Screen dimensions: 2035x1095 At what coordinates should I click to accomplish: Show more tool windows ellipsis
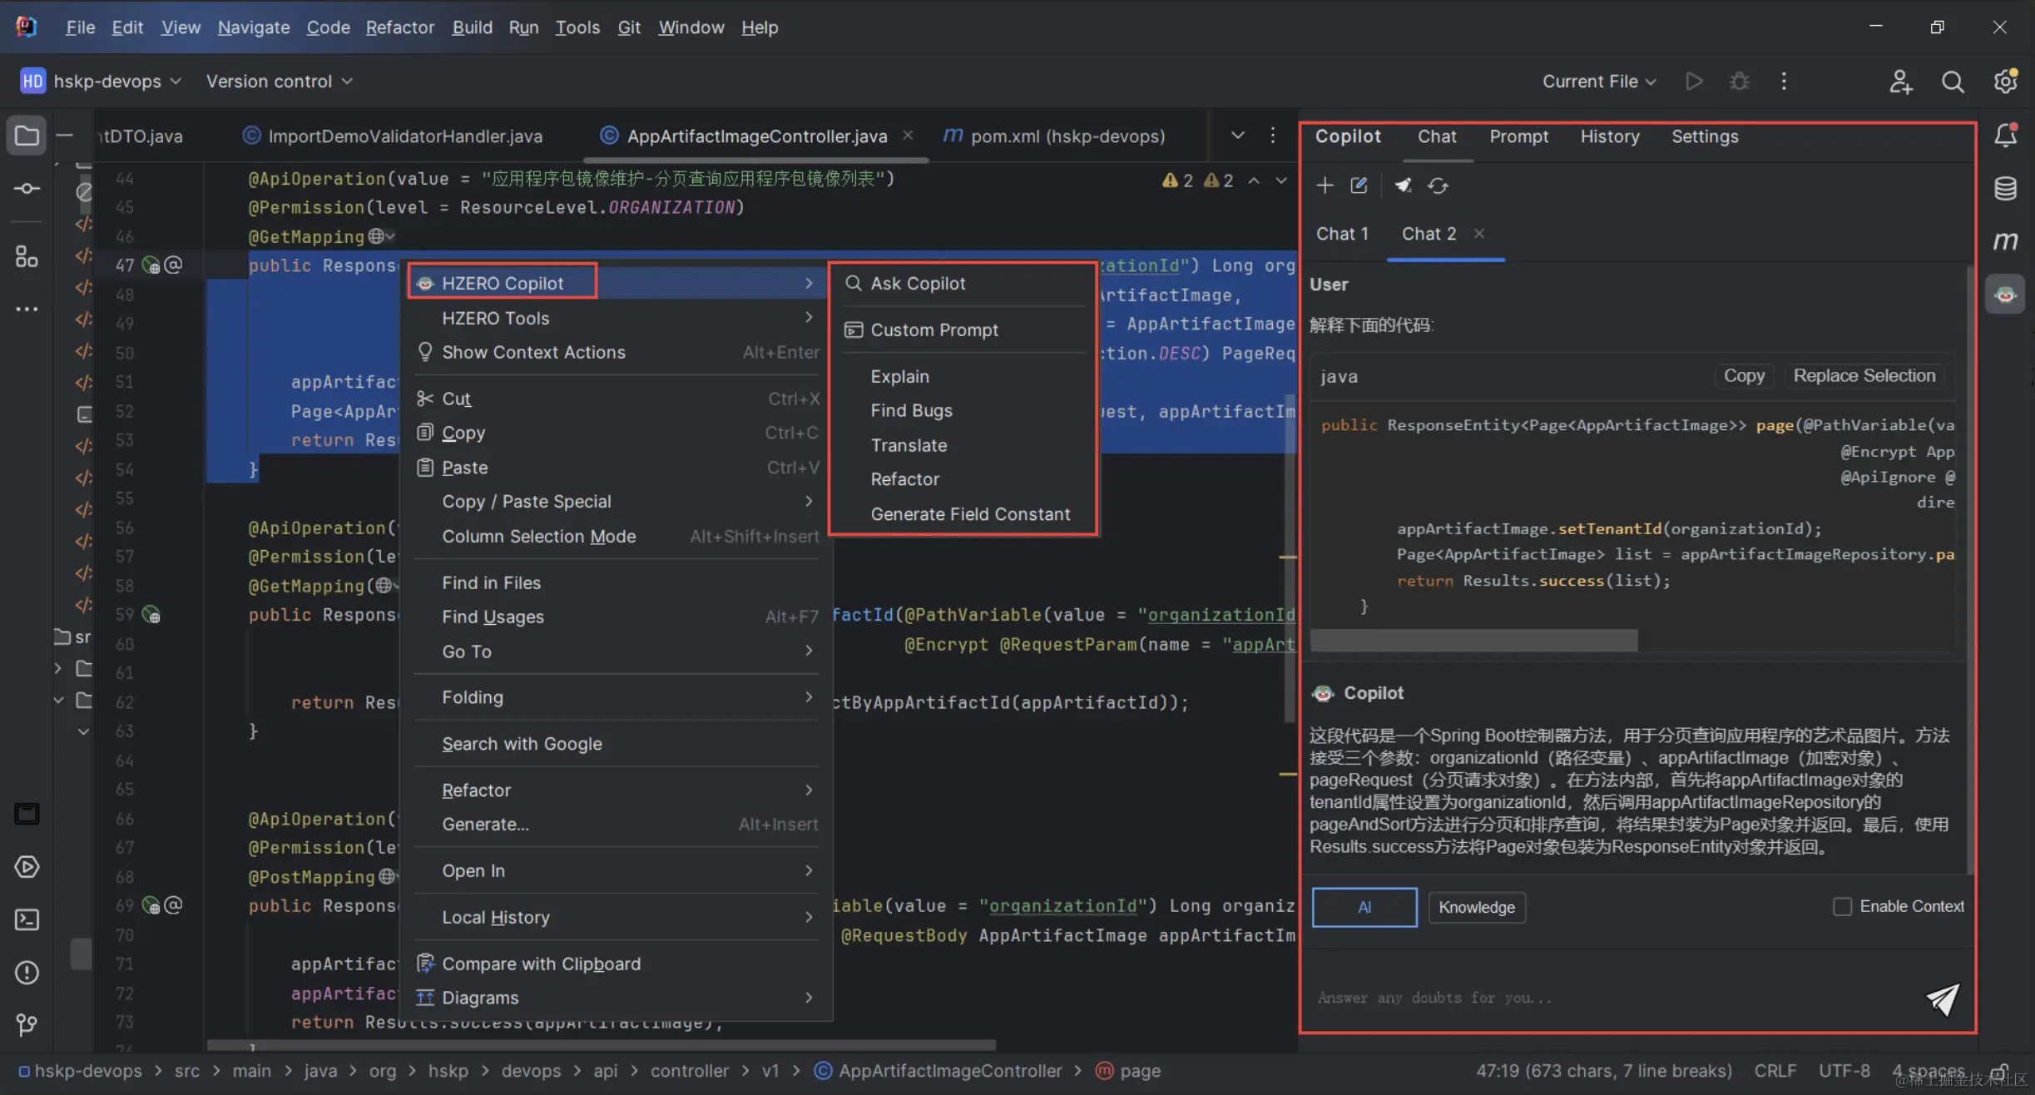[x=27, y=309]
